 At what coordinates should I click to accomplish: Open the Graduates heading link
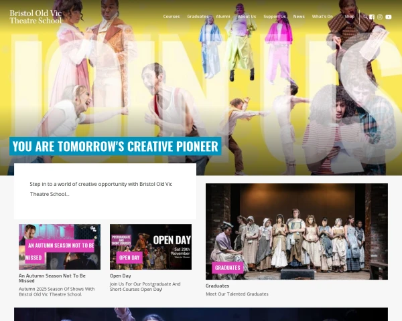click(x=217, y=286)
